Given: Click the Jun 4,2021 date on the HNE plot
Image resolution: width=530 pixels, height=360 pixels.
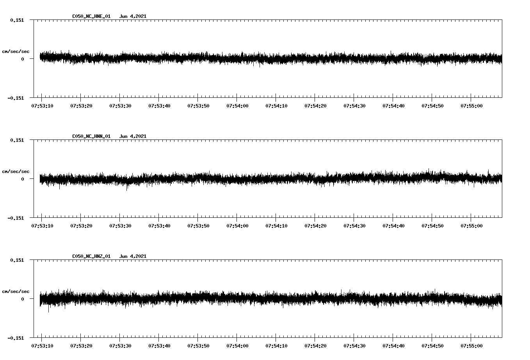Looking at the screenshot, I should click(x=133, y=16).
